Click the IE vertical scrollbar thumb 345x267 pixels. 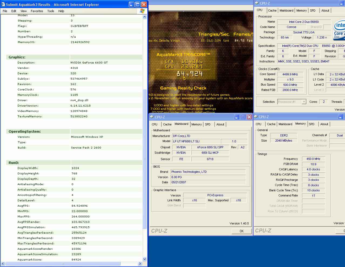pos(144,159)
